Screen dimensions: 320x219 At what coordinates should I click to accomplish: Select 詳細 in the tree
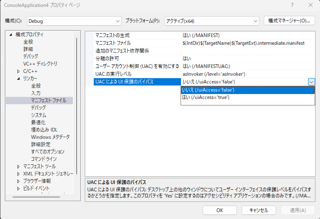coord(28,49)
